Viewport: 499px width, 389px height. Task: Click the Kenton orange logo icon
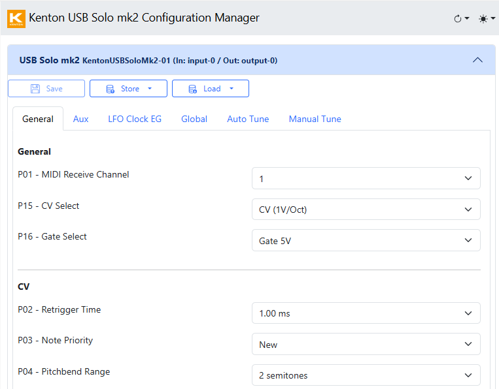[16, 18]
